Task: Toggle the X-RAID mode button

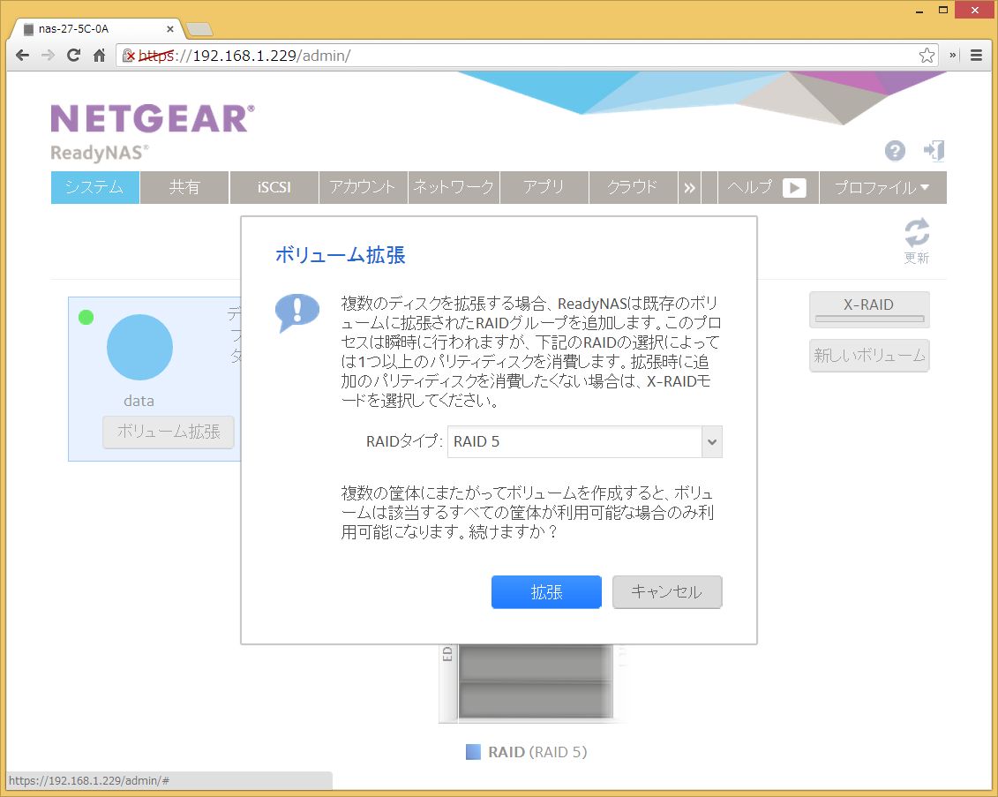Action: click(x=869, y=309)
